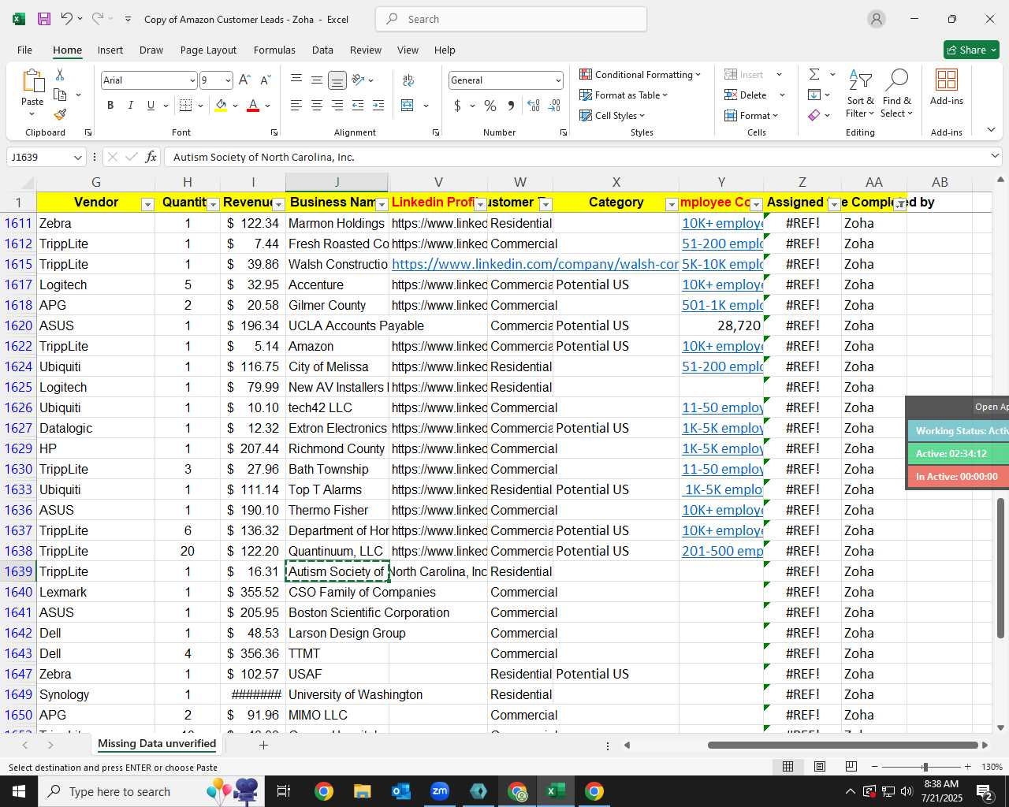Click Decrease Font Size icon
Viewport: 1009px width, 807px height.
[x=265, y=80]
